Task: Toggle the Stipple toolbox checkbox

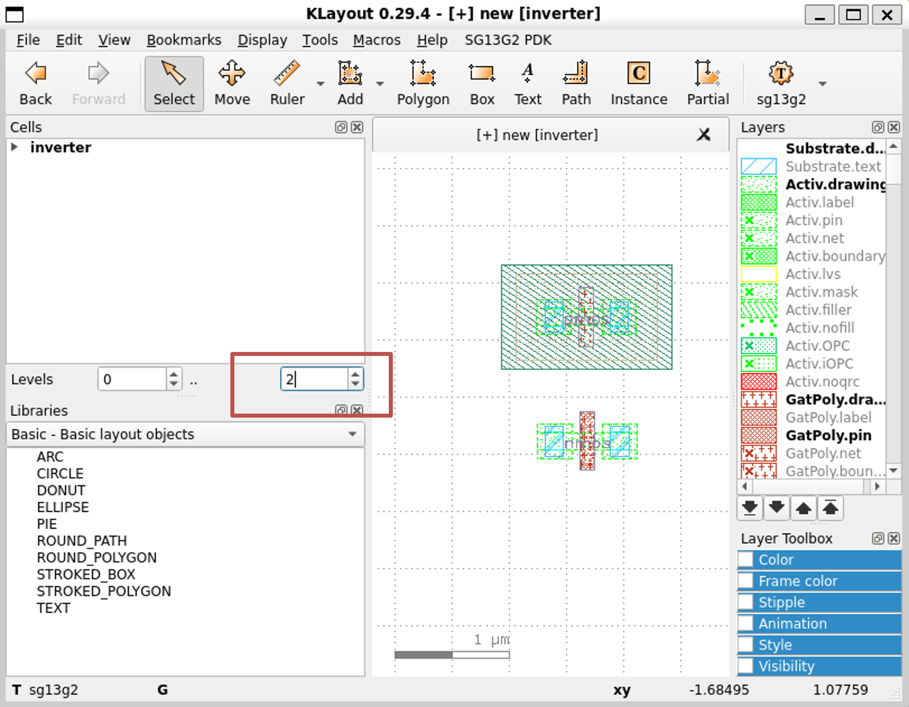Action: 746,602
